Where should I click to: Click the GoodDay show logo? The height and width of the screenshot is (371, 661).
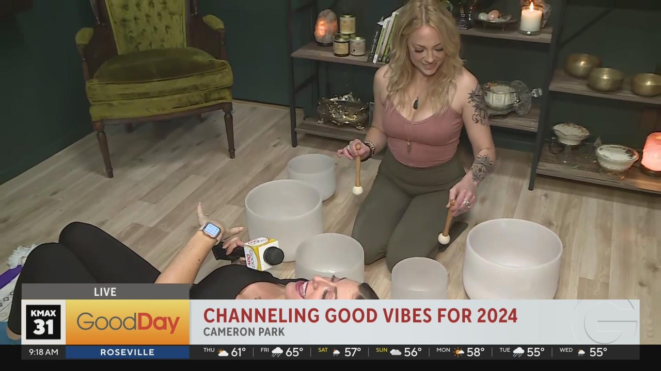coord(128,323)
